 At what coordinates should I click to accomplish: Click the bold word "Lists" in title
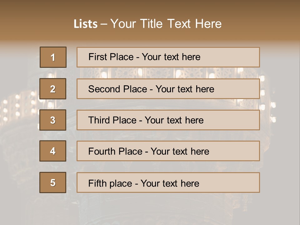[x=86, y=24]
